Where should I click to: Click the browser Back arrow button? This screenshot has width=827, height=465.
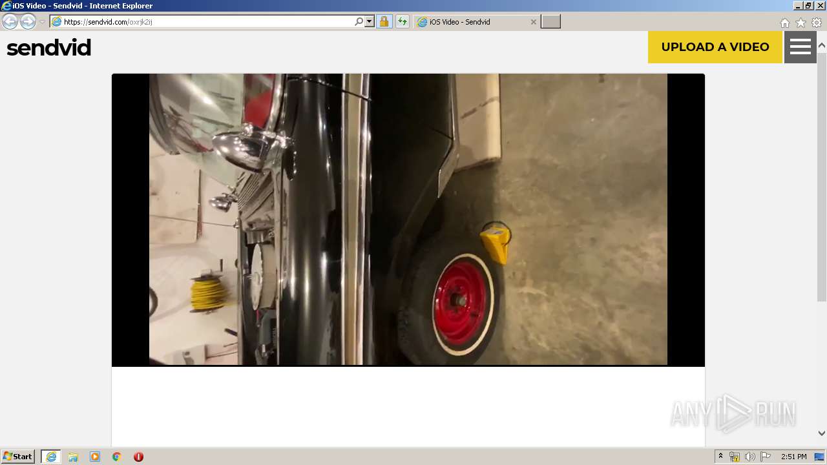tap(10, 22)
